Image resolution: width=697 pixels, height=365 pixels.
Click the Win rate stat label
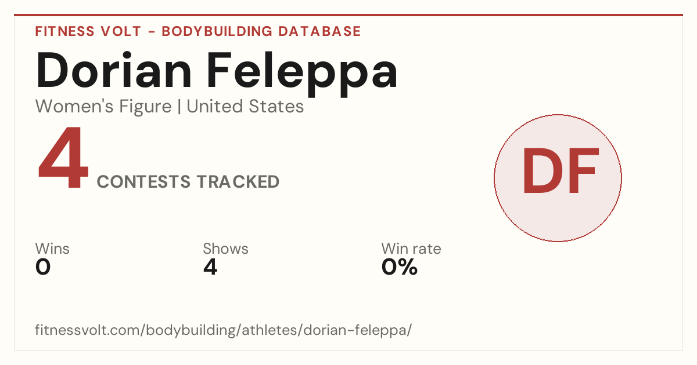[411, 249]
